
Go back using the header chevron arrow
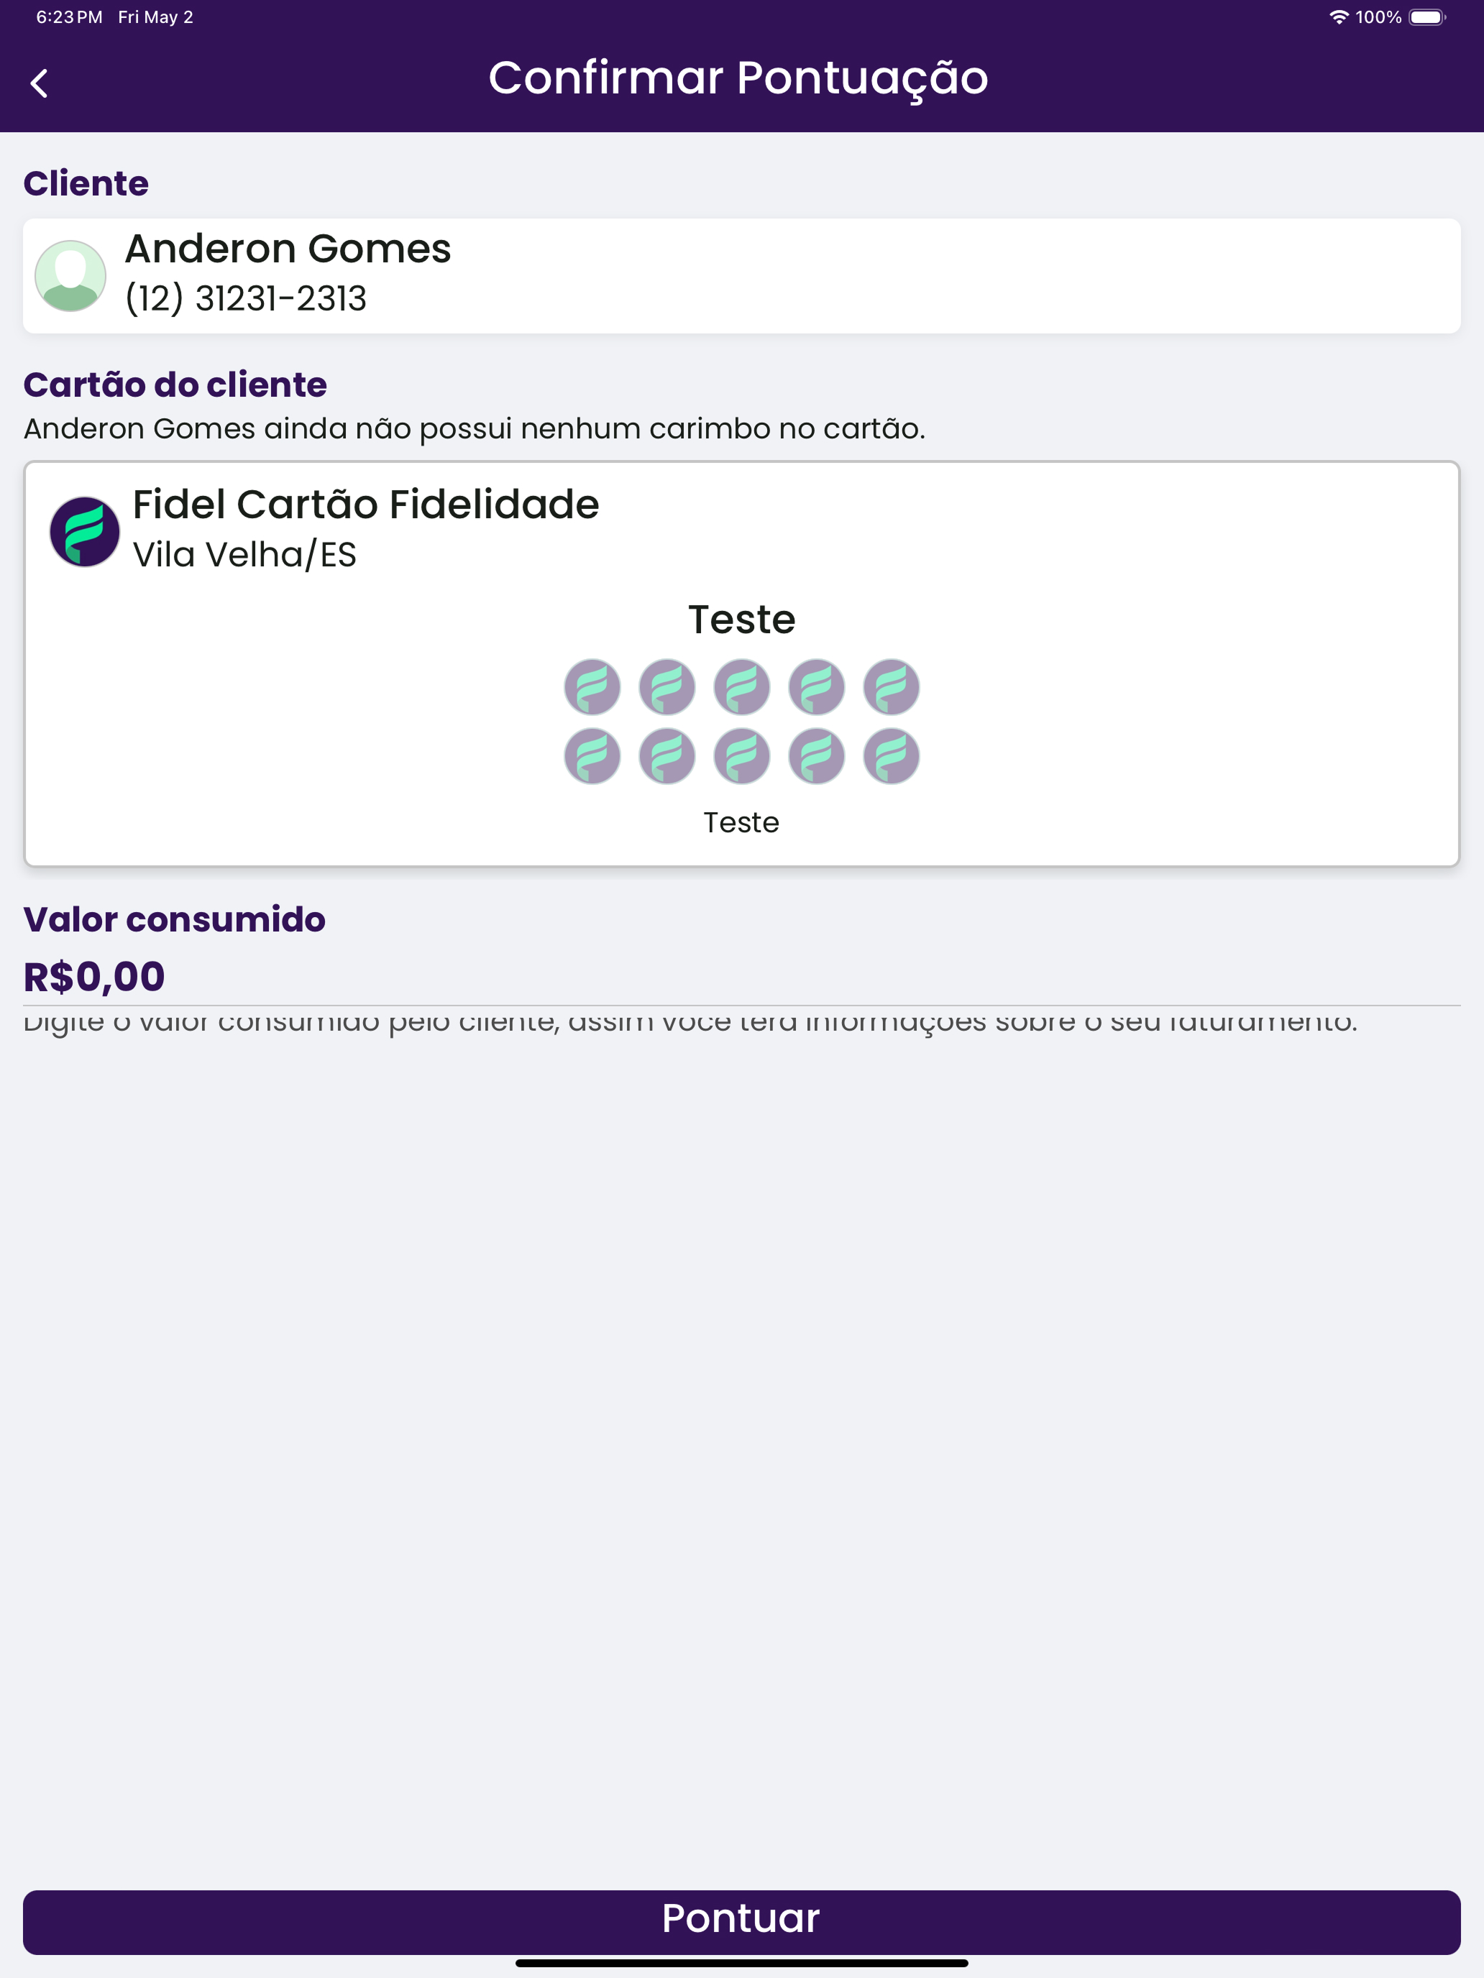40,83
